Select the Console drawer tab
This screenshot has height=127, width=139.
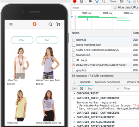coord(85,82)
